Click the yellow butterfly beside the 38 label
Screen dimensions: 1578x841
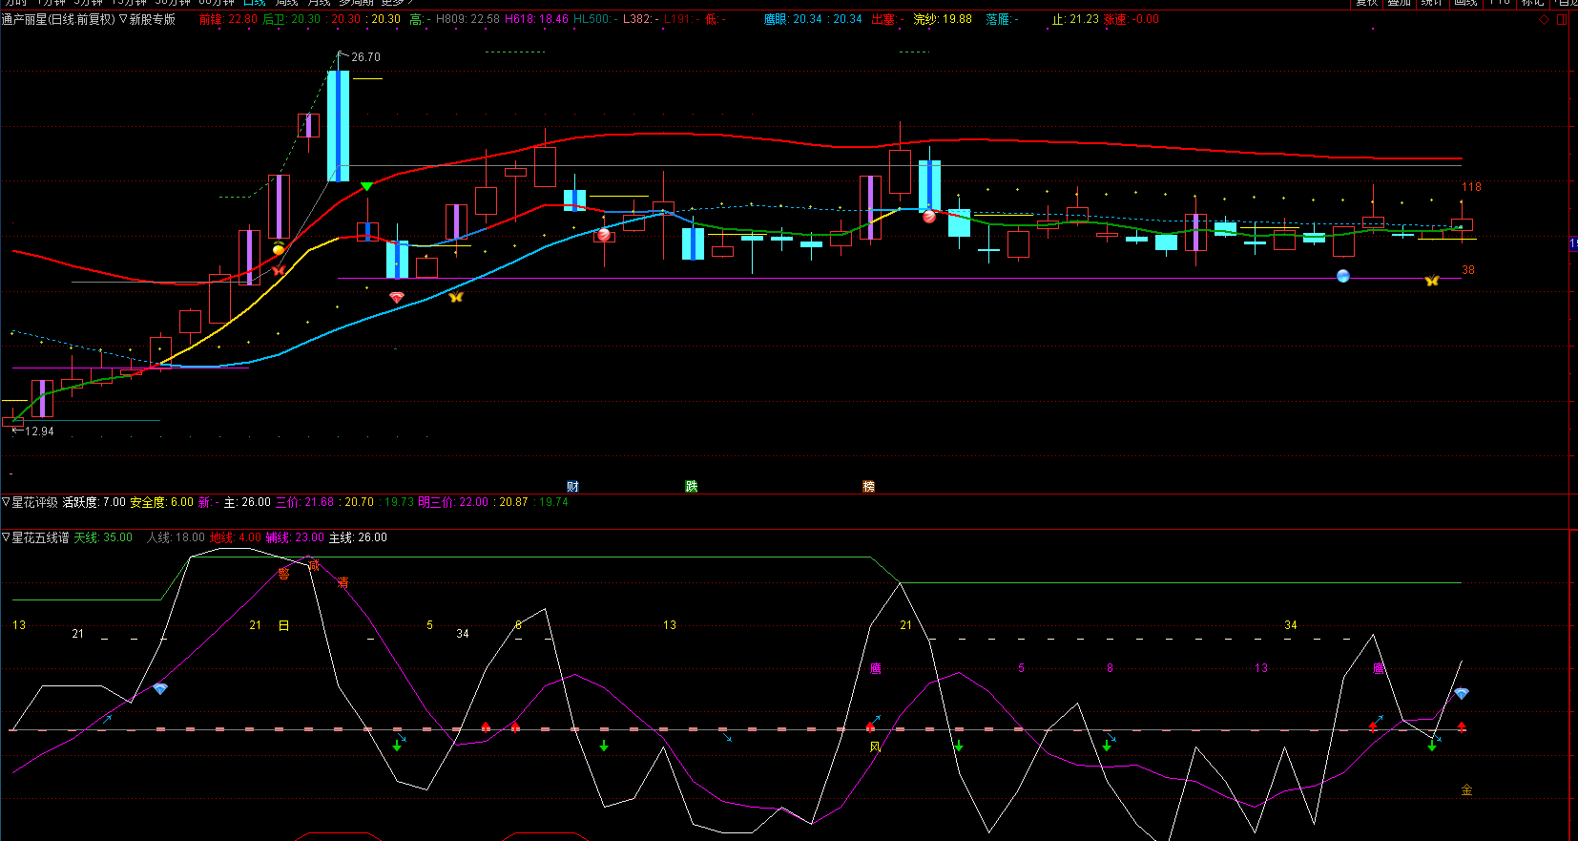[1431, 281]
